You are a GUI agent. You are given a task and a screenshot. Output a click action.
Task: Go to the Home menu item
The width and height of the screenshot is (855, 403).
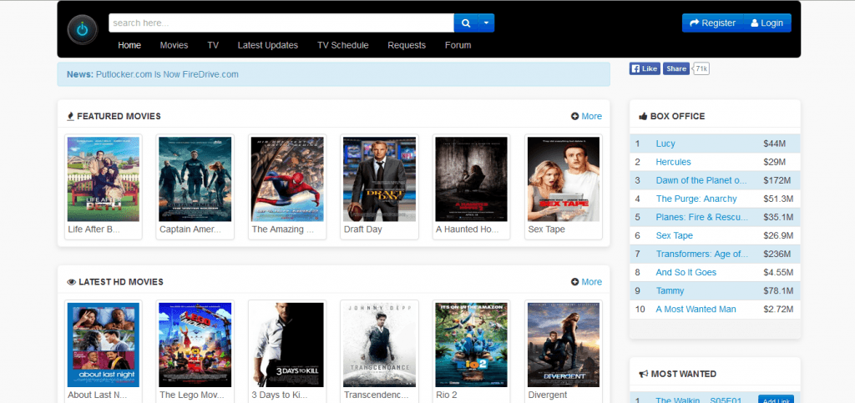pos(129,45)
